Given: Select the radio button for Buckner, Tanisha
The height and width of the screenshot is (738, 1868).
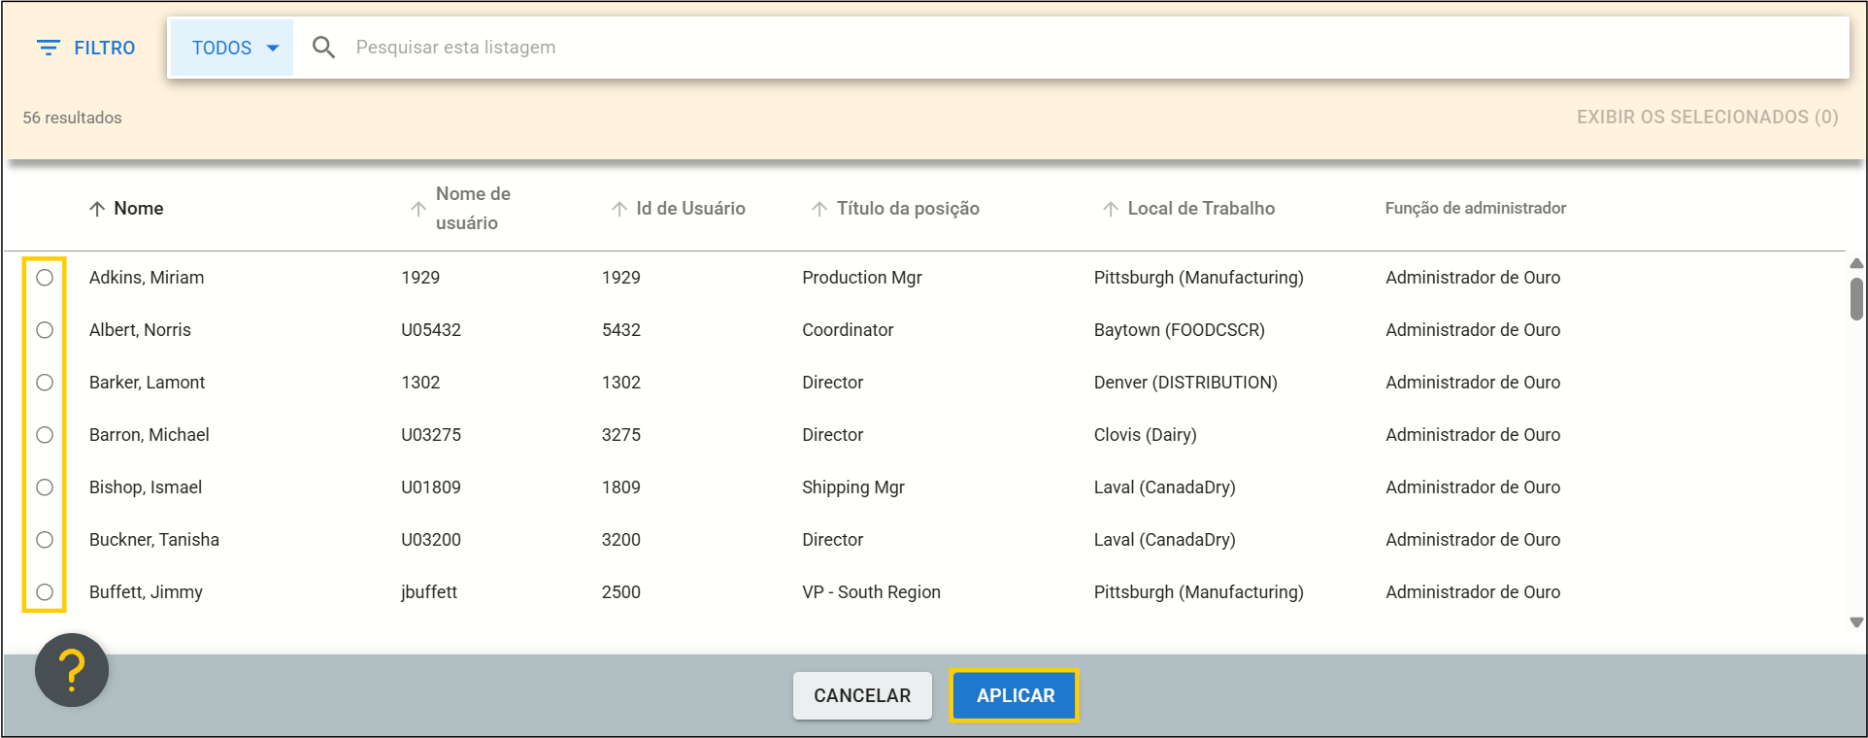Looking at the screenshot, I should pyautogui.click(x=45, y=540).
